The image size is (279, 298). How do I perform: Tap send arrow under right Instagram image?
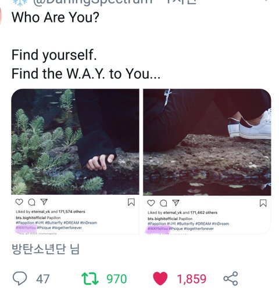[176, 203]
